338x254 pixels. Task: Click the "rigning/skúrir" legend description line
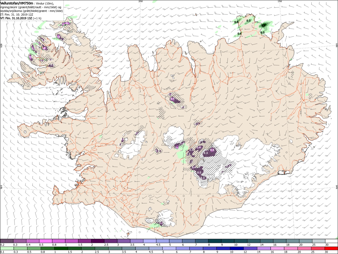(31, 7)
